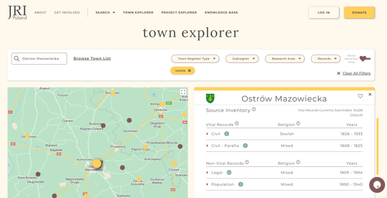Screen dimensions: 387x198
Task: Open the Research Area dropdown
Action: [285, 59]
